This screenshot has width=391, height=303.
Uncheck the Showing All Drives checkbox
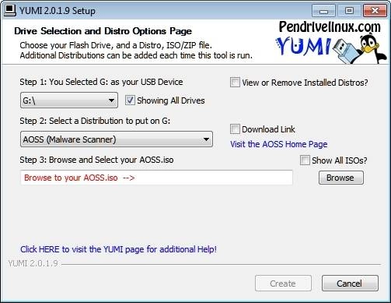tap(130, 100)
